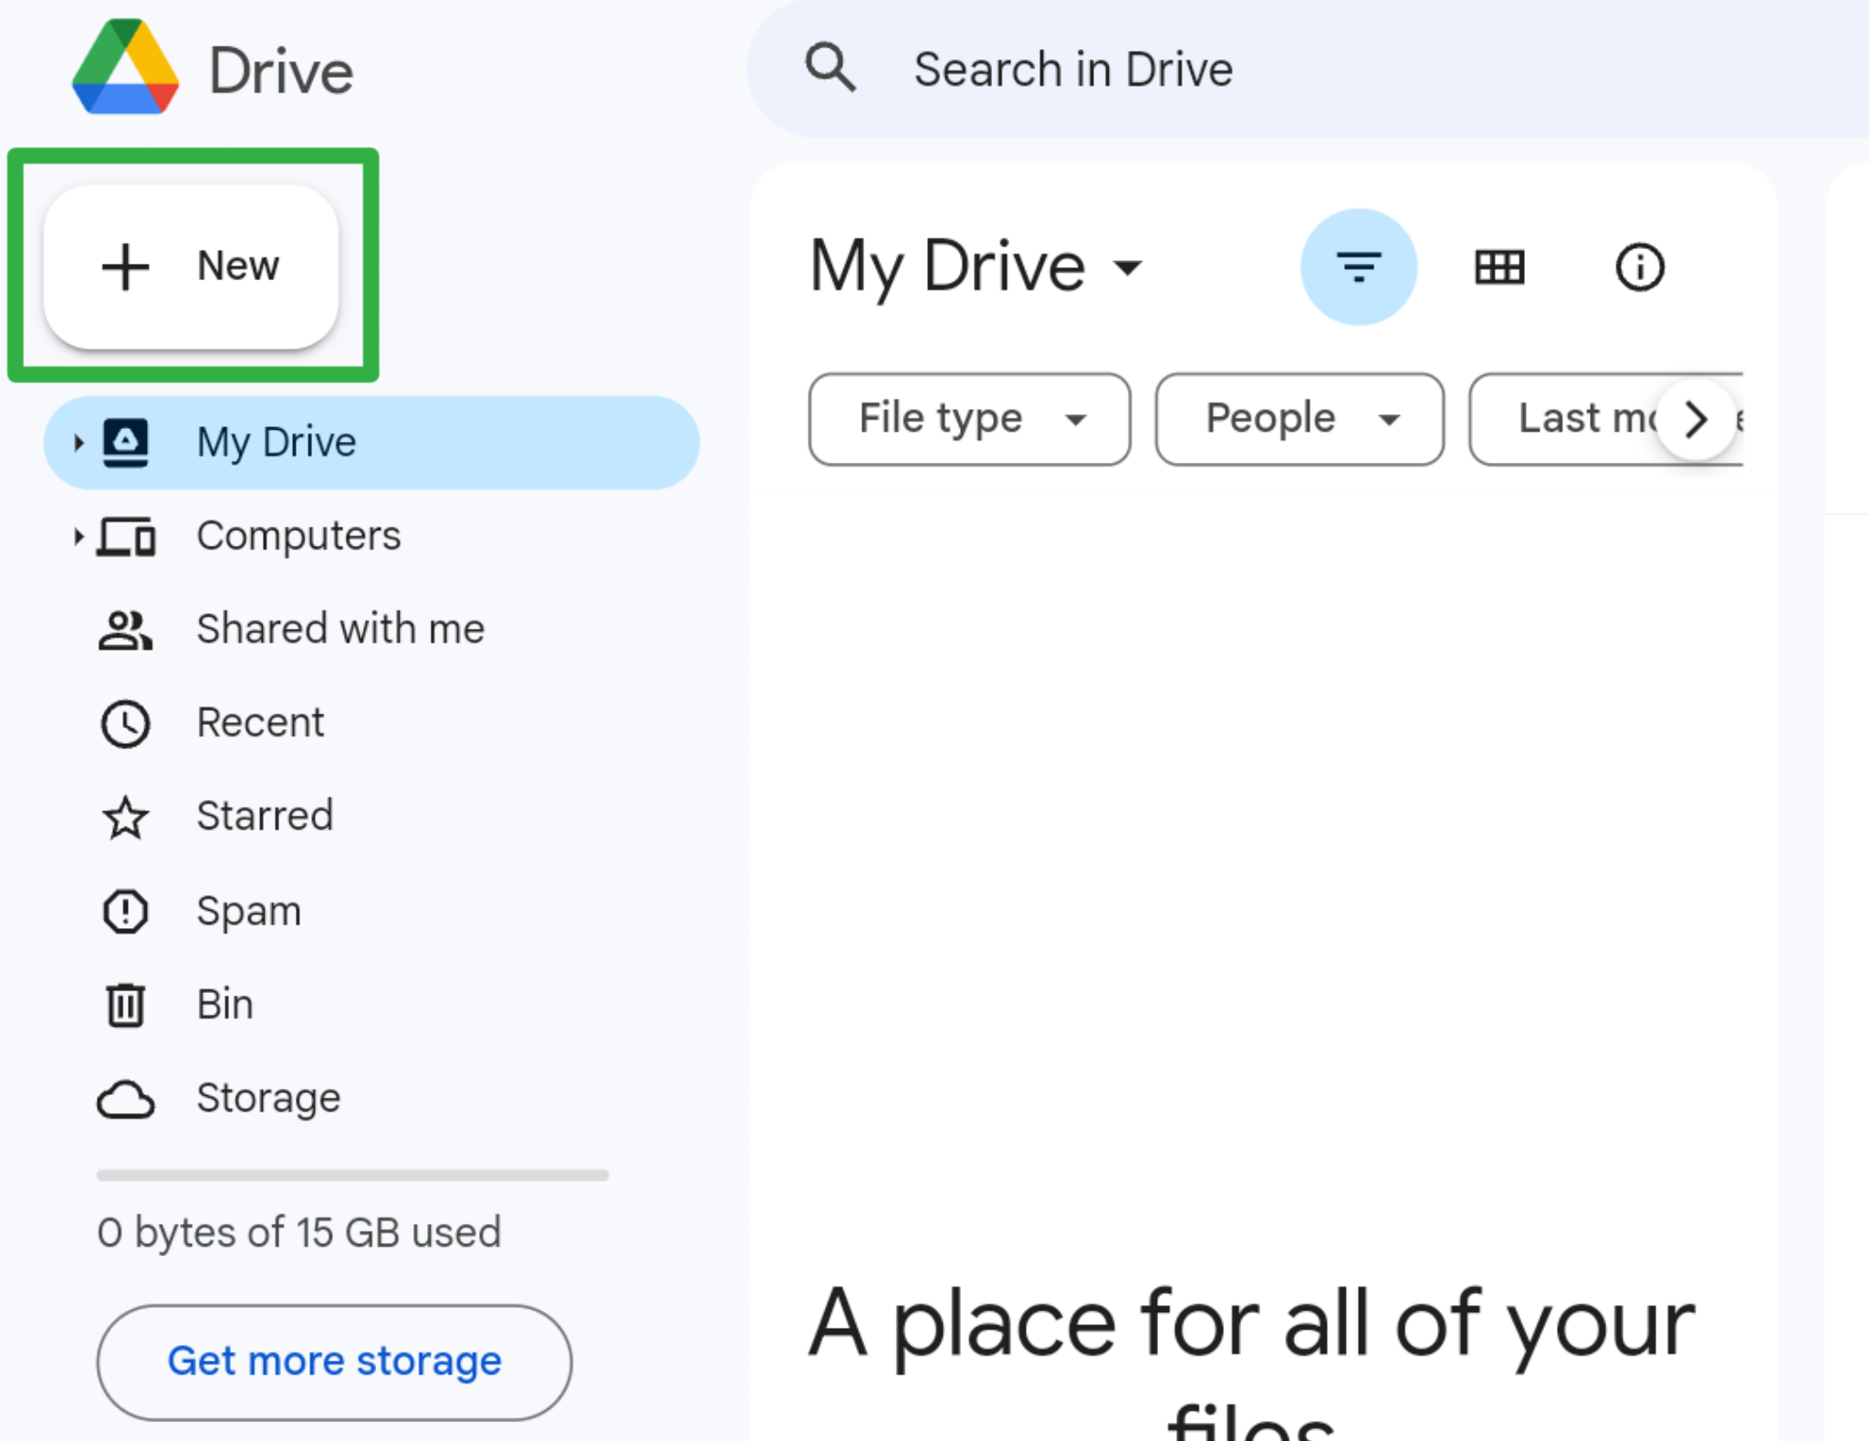Viewport: 1869px width, 1441px height.
Task: Click Get more storage button
Action: 334,1362
